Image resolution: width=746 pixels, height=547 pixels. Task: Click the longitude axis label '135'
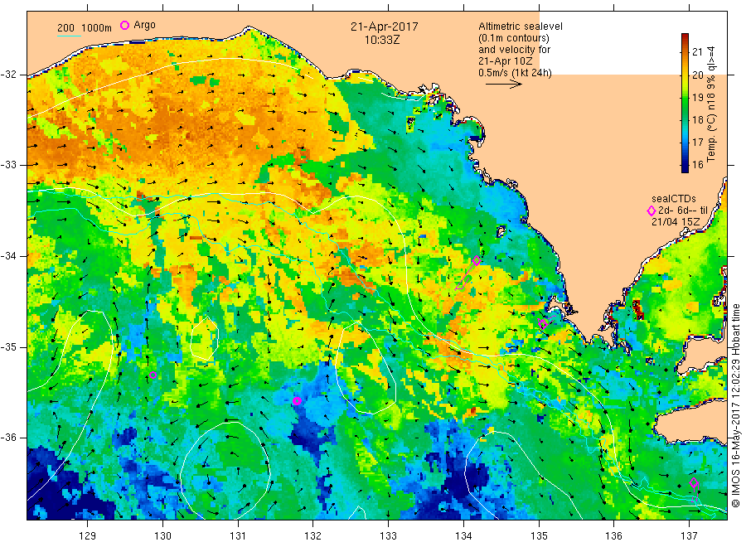coord(539,536)
